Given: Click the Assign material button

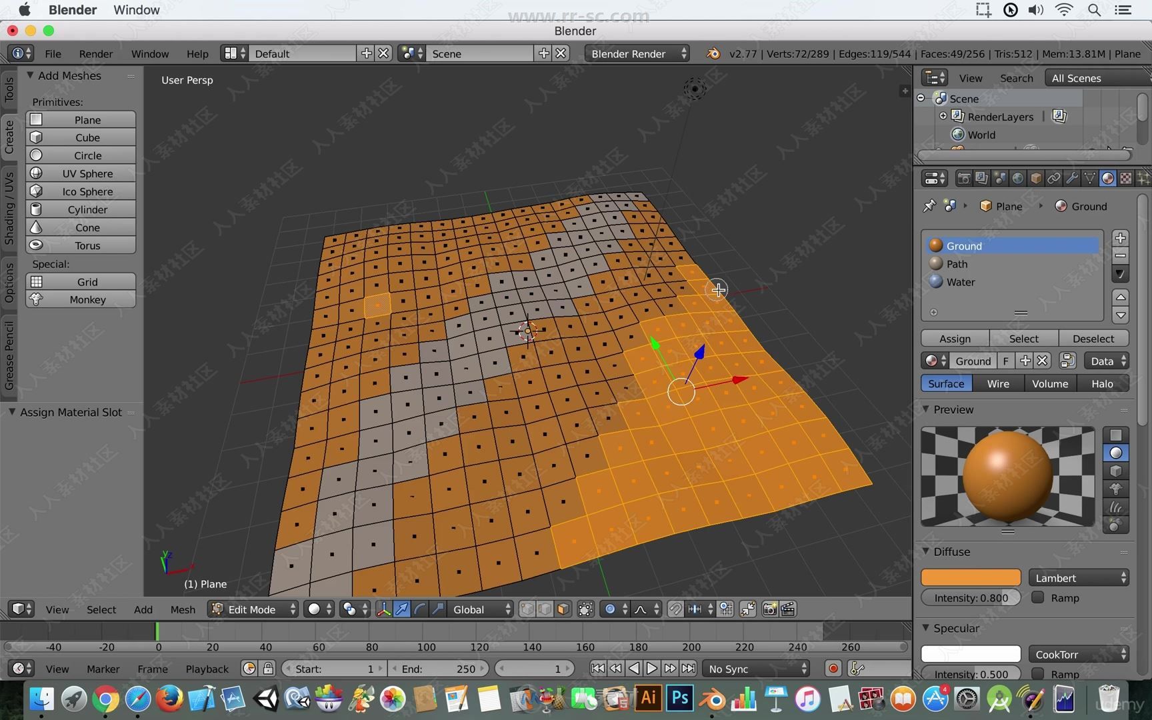Looking at the screenshot, I should (955, 339).
